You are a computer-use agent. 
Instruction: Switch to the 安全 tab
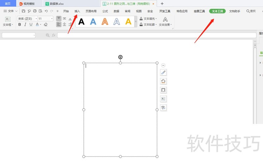[x=150, y=11]
